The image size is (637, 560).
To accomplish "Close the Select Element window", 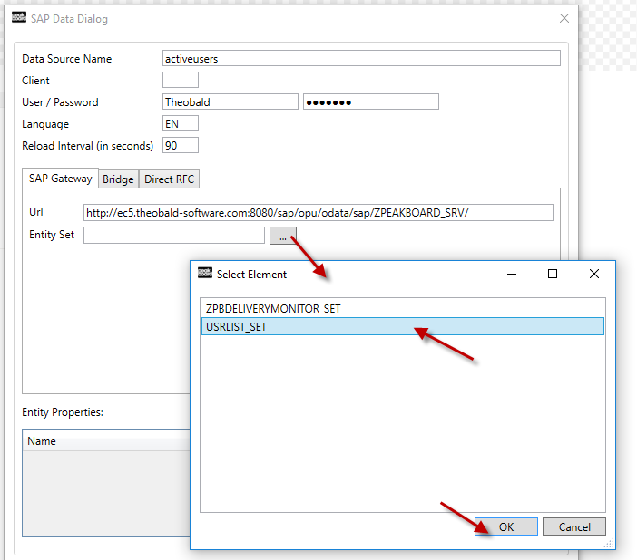I will (x=594, y=274).
